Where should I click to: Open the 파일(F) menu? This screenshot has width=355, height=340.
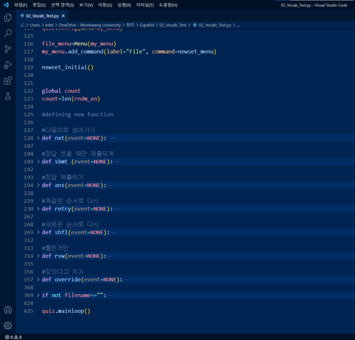click(21, 5)
